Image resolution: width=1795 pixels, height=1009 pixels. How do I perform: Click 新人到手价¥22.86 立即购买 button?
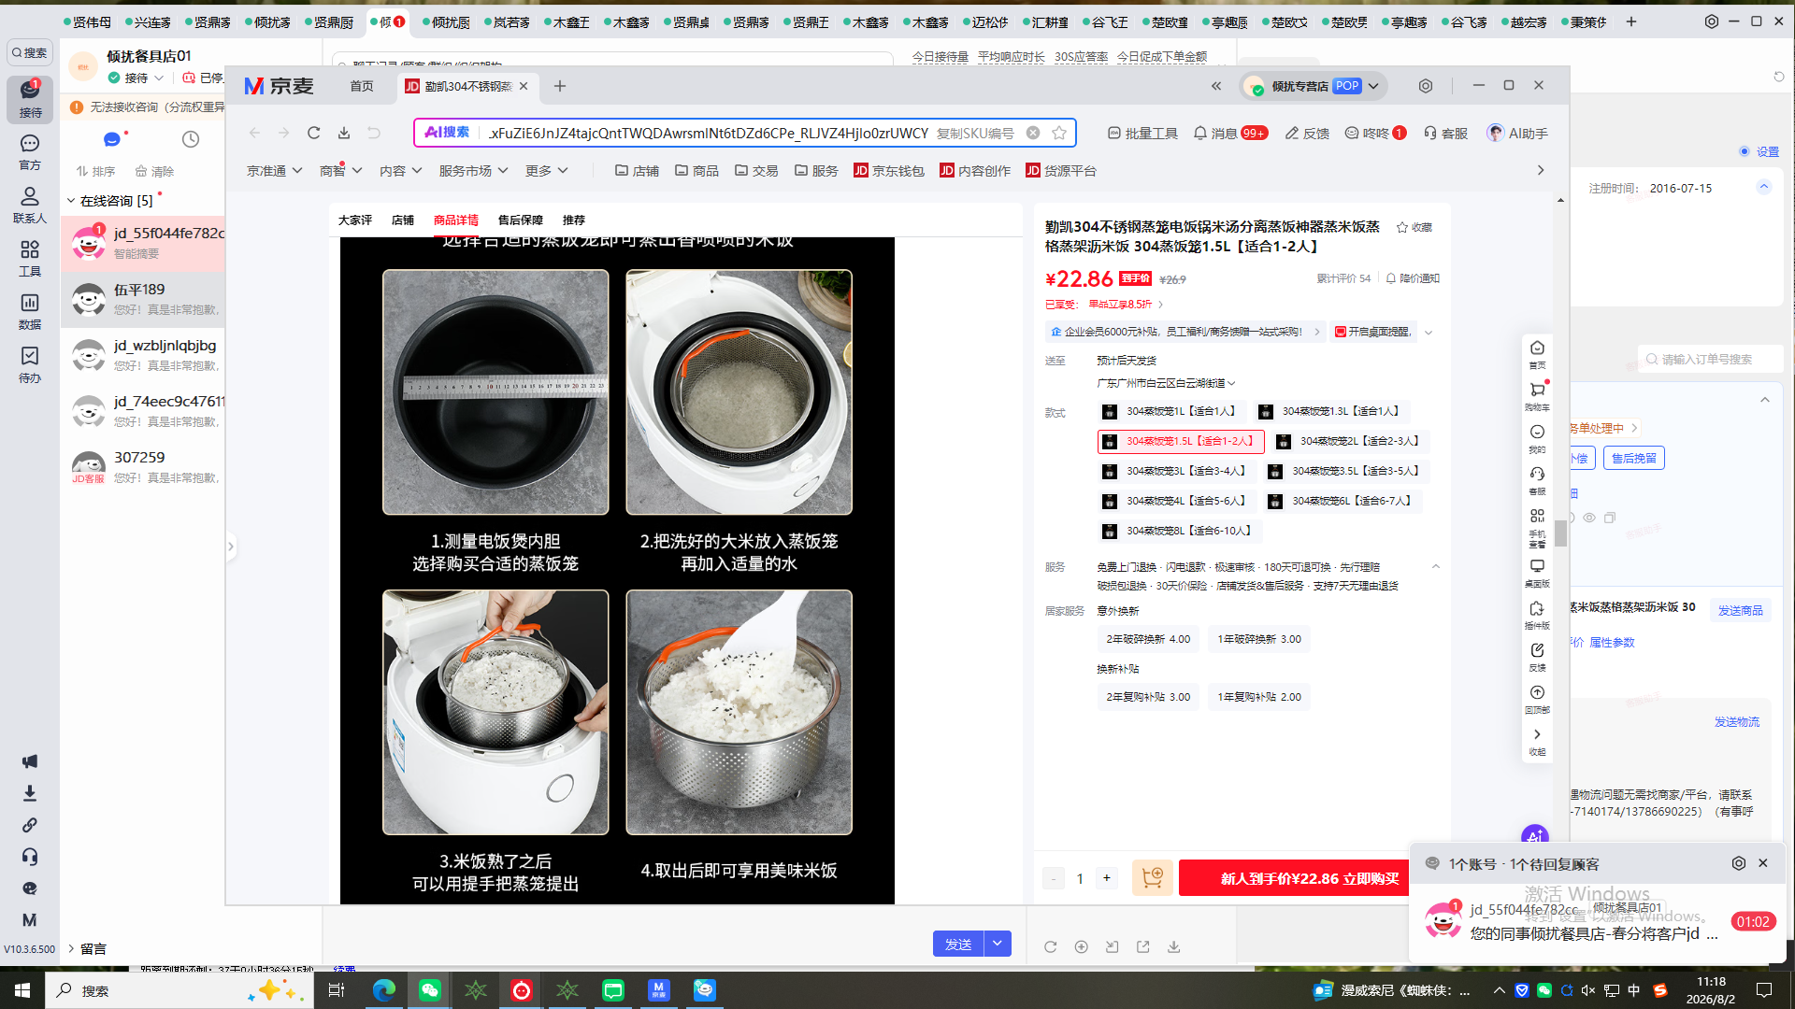(1310, 878)
